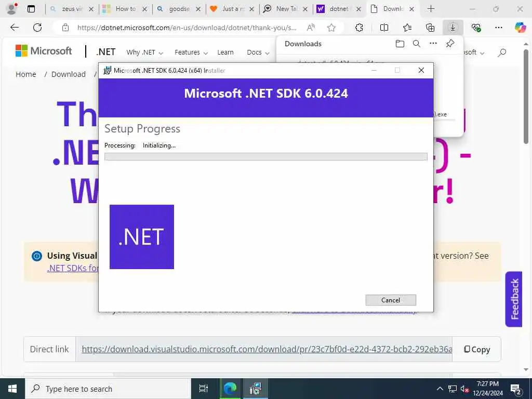Screen dimensions: 532x399
Task: Copy the direct download link
Action: (477, 350)
